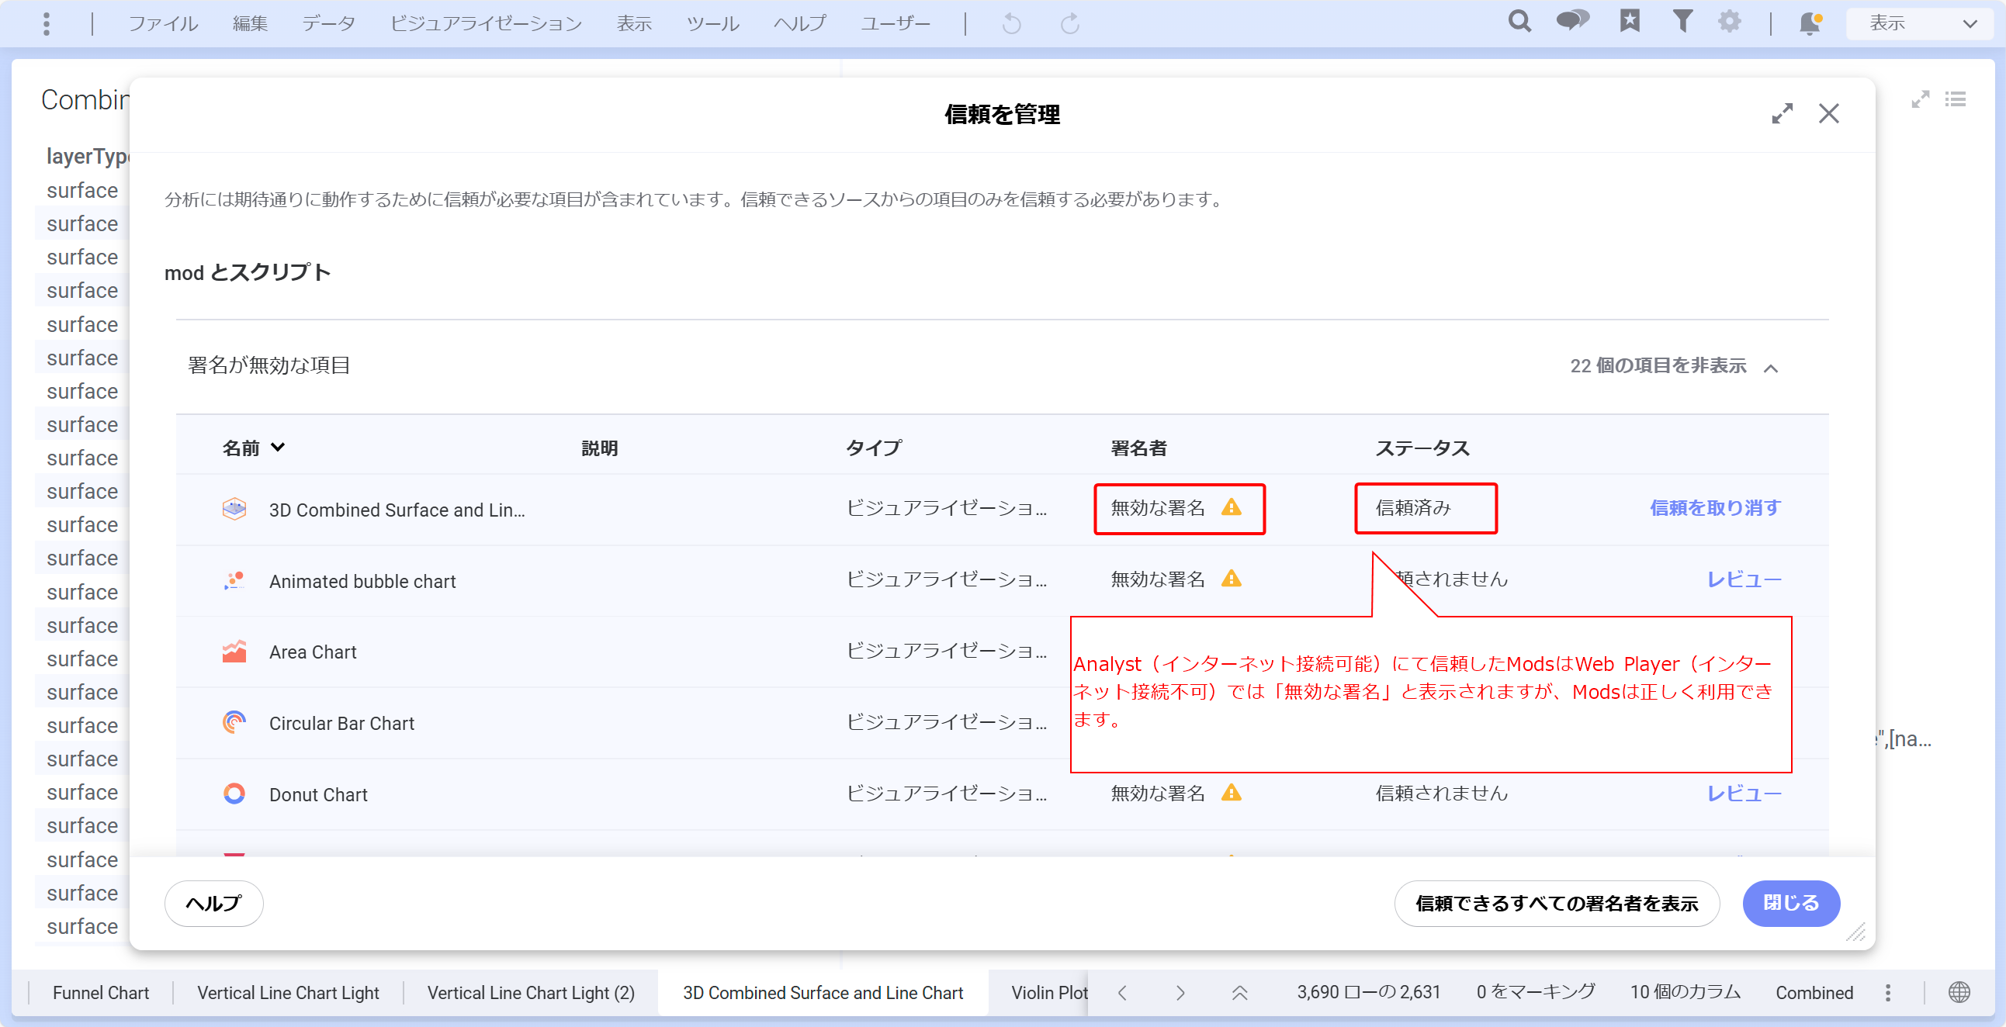Maximize the visualization behind the dialog
The image size is (2006, 1027).
(x=1921, y=99)
